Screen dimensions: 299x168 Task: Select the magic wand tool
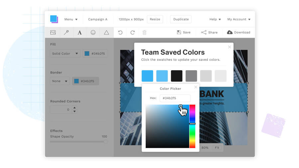pos(66,33)
